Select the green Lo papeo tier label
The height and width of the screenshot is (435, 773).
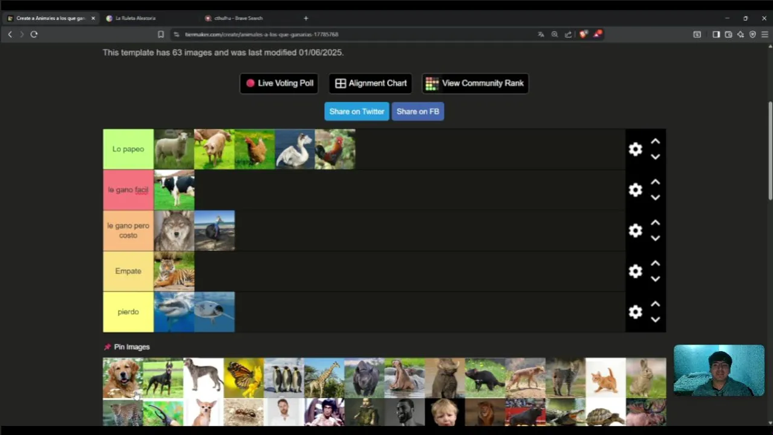[128, 149]
